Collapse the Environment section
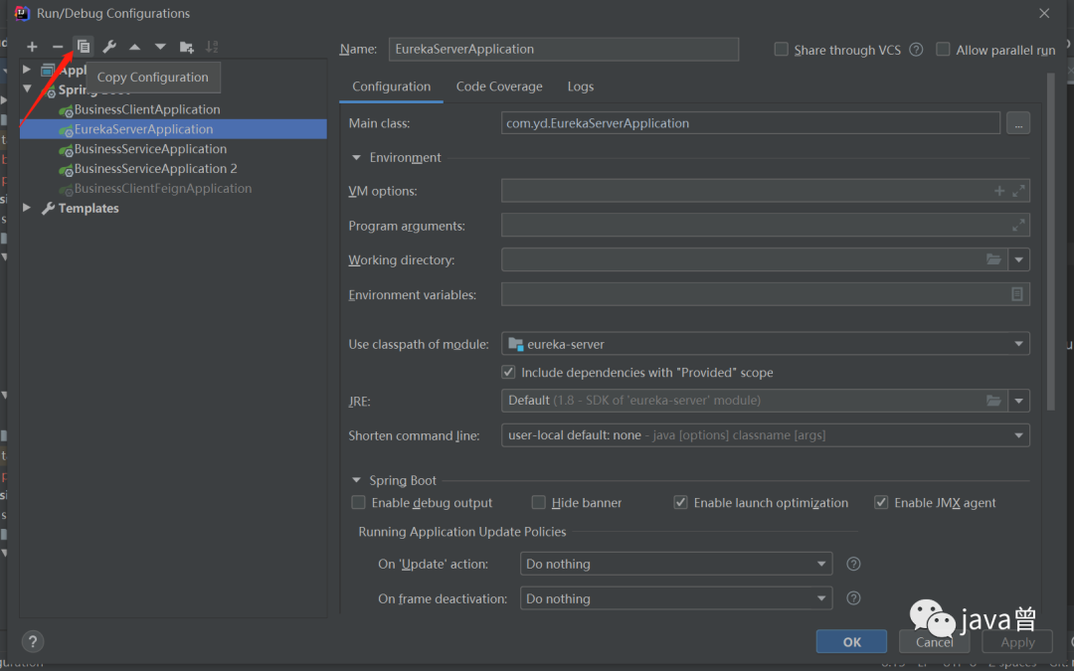 (x=356, y=157)
